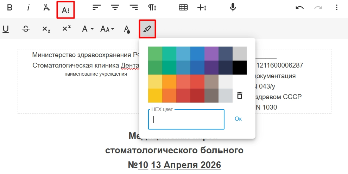Center align the text

coord(115,8)
